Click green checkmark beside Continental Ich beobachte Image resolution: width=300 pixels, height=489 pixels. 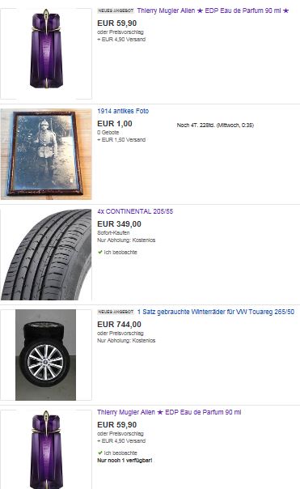pyautogui.click(x=100, y=252)
